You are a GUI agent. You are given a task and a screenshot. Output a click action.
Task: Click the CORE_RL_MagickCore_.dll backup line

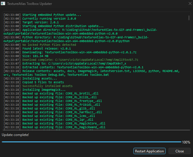point(54,123)
